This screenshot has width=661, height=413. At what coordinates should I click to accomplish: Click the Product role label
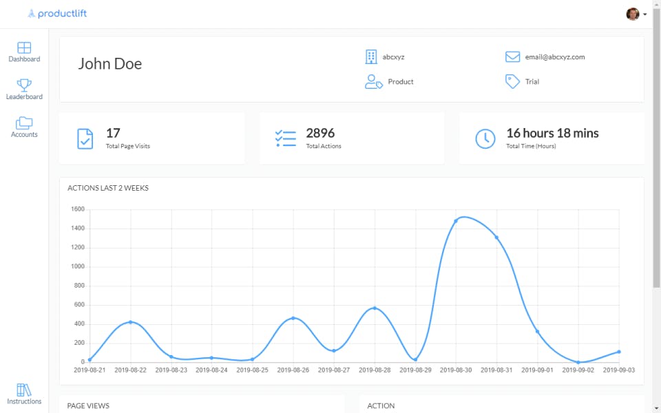coord(401,82)
